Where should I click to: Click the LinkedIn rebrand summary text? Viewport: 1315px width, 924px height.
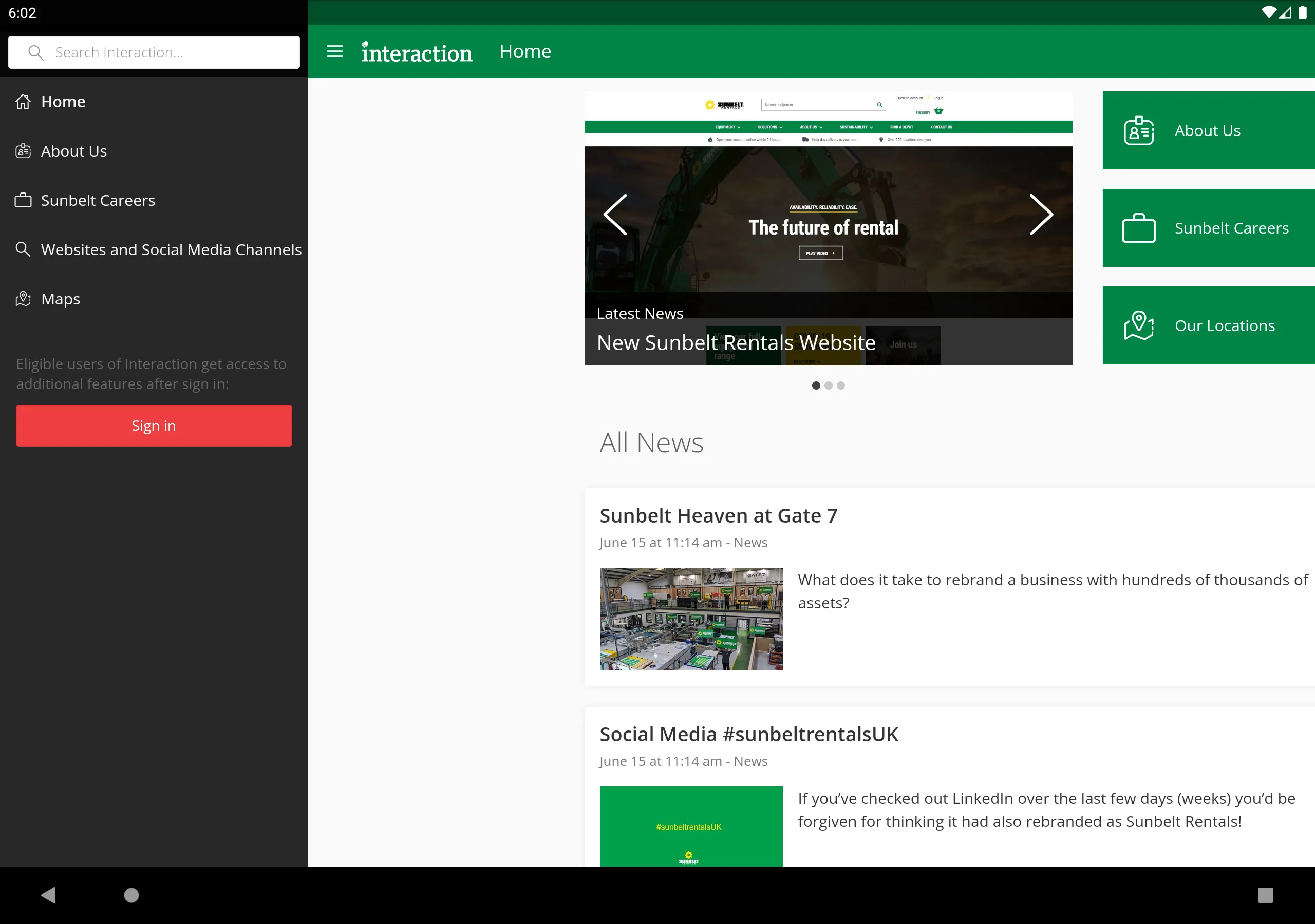point(1046,810)
